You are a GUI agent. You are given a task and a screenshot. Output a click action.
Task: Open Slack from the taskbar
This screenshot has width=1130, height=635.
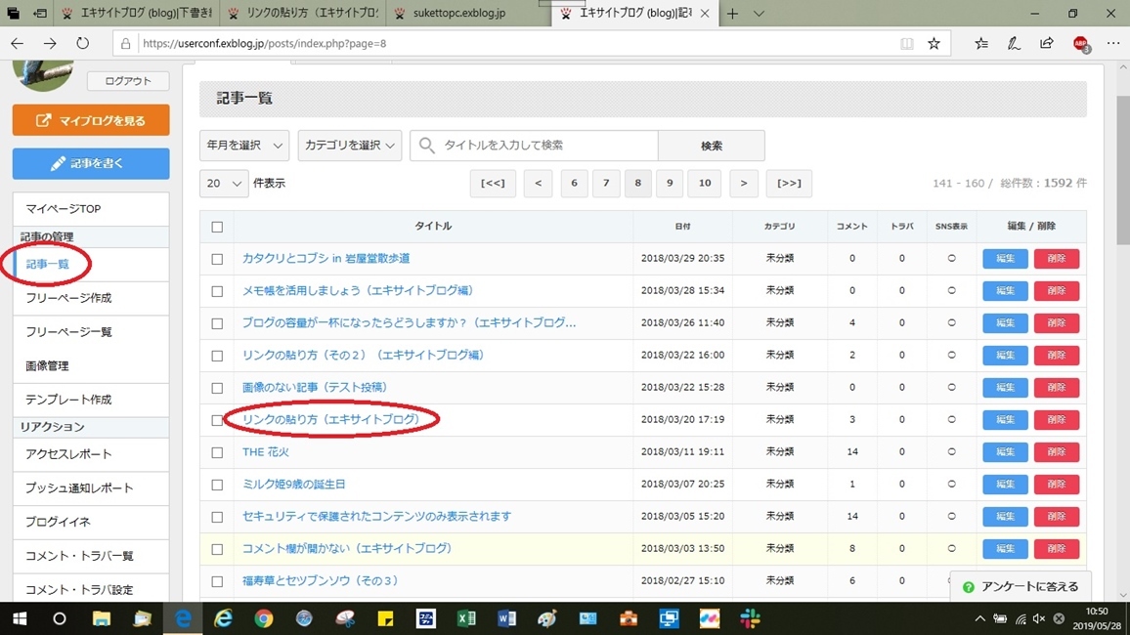(750, 618)
